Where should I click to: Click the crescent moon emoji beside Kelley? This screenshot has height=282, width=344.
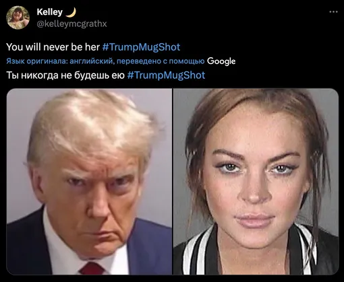[x=71, y=12]
